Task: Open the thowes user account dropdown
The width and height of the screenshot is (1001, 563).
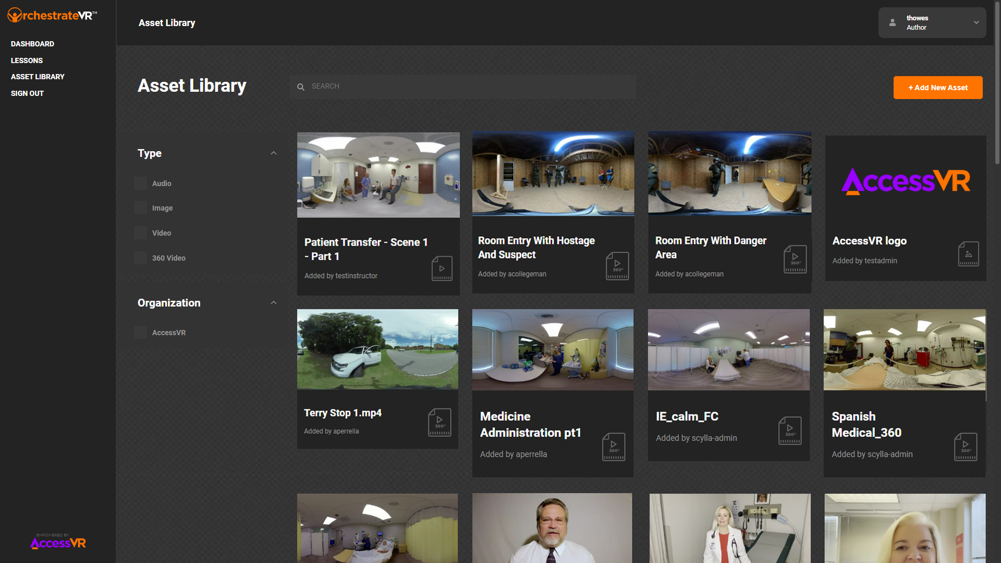Action: click(x=932, y=22)
